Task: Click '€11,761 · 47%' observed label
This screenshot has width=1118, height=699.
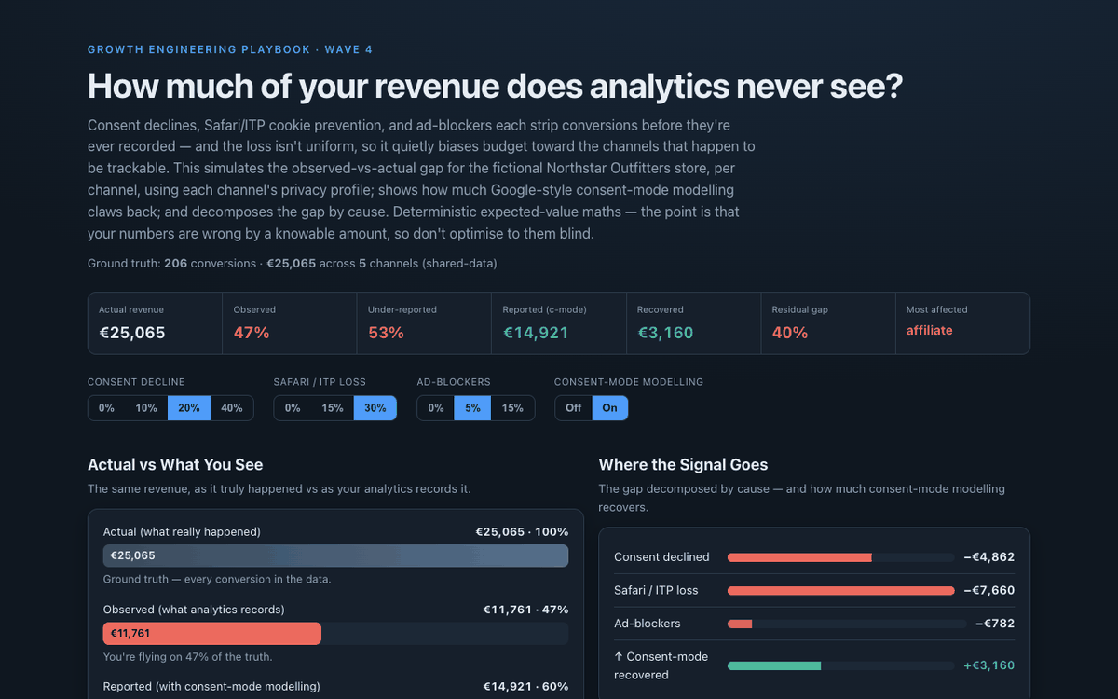Action: pos(525,610)
